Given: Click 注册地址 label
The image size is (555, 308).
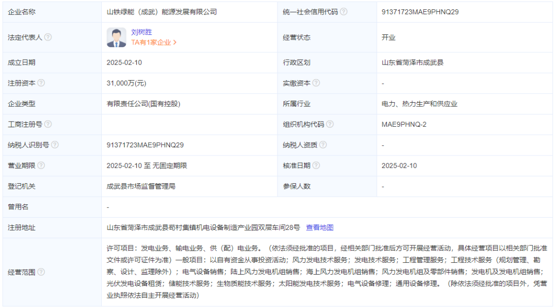Looking at the screenshot, I should coord(22,227).
